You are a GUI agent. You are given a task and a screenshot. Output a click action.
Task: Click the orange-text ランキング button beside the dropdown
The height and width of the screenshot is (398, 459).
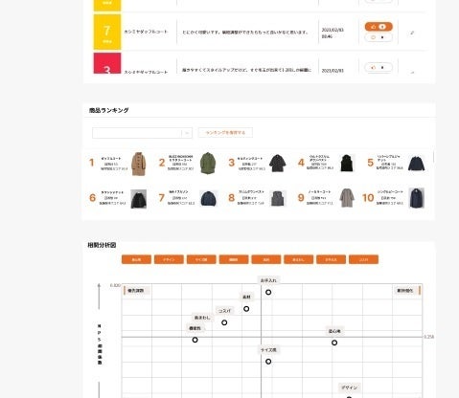click(x=225, y=132)
